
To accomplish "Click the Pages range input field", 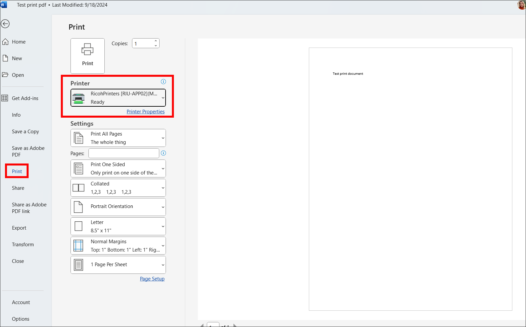I will click(124, 153).
